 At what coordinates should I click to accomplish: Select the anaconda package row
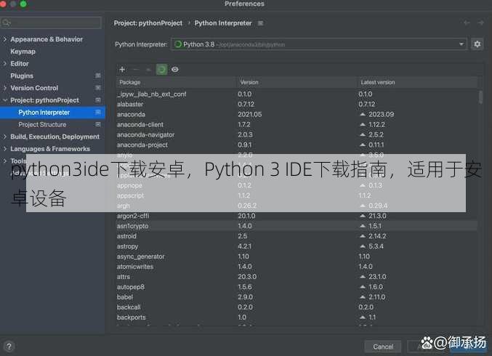297,114
